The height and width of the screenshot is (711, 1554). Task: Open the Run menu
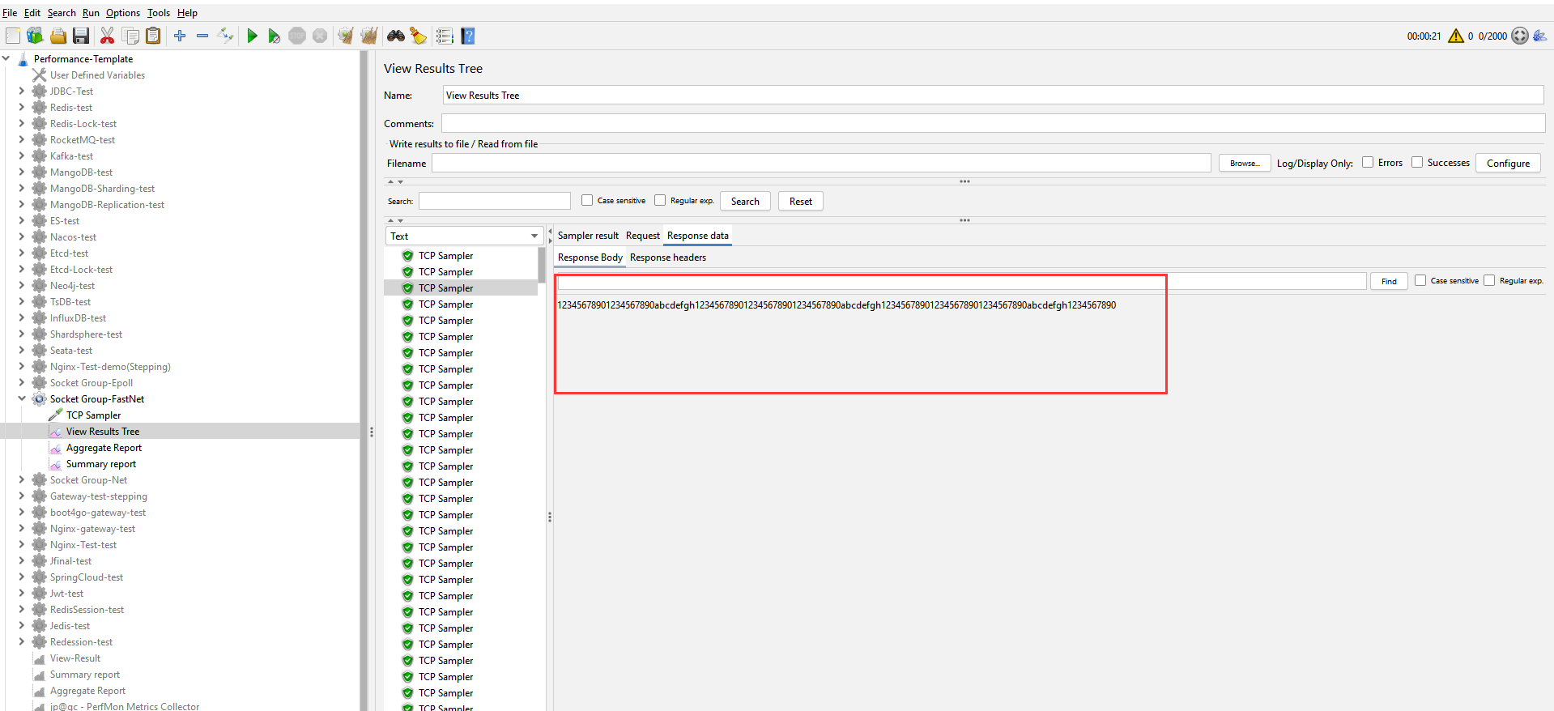pyautogui.click(x=91, y=13)
